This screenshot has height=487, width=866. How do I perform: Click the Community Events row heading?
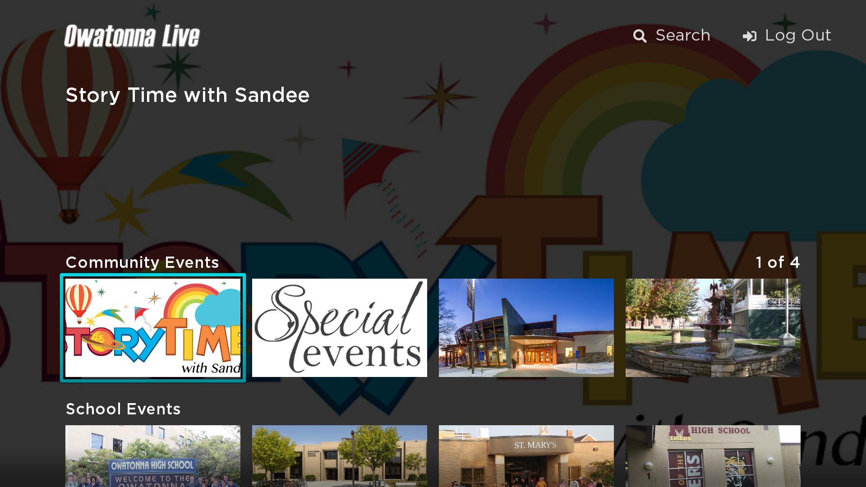(x=142, y=262)
